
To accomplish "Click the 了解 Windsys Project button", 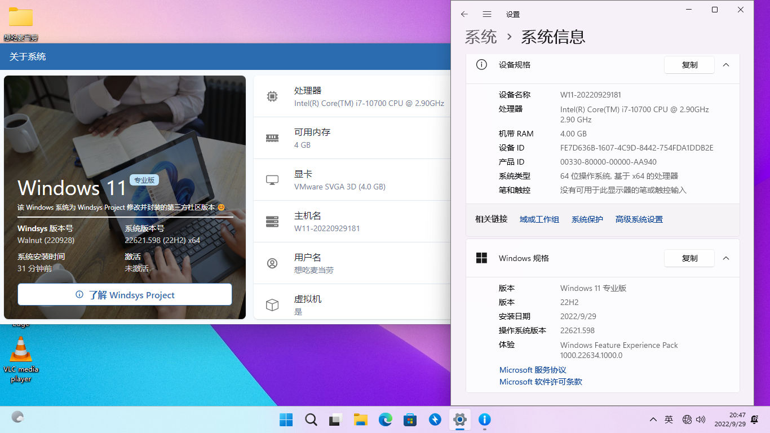I will tap(125, 295).
